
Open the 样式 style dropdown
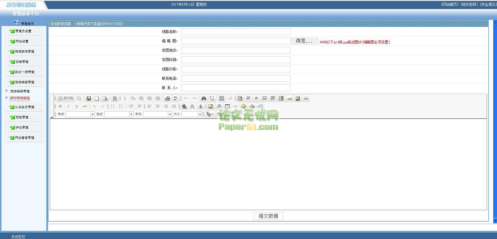pos(93,114)
